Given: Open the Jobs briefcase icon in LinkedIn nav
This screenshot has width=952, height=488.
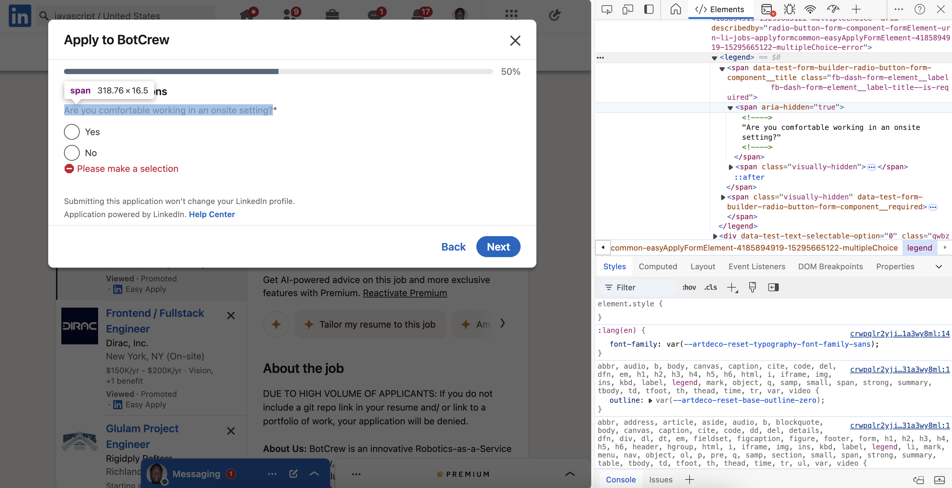Looking at the screenshot, I should tap(332, 14).
